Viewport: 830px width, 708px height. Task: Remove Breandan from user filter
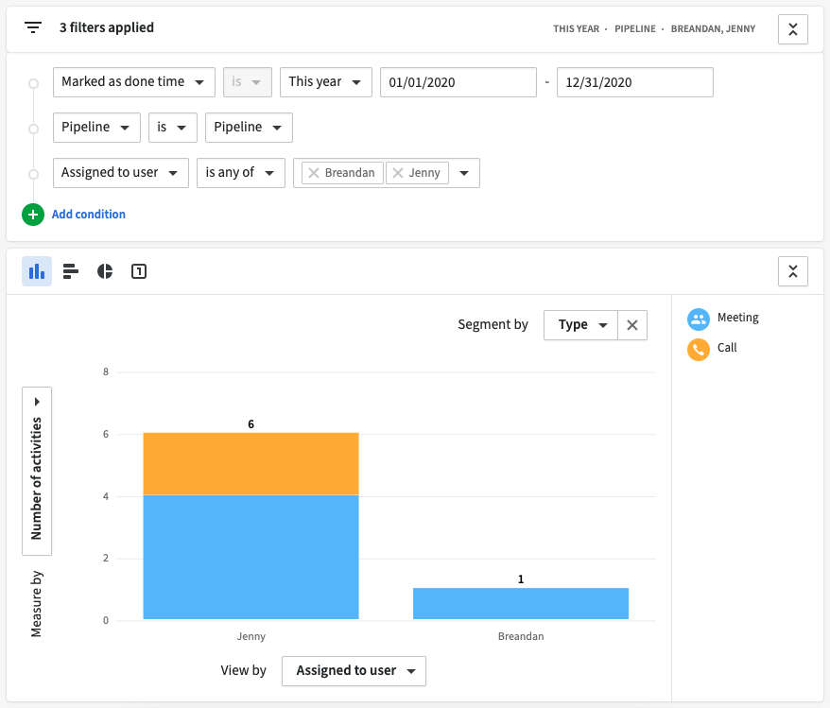313,173
